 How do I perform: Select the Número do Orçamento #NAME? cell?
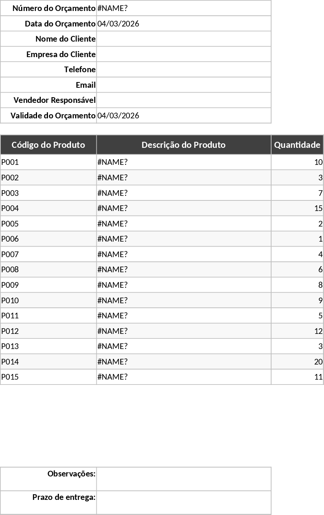[184, 8]
